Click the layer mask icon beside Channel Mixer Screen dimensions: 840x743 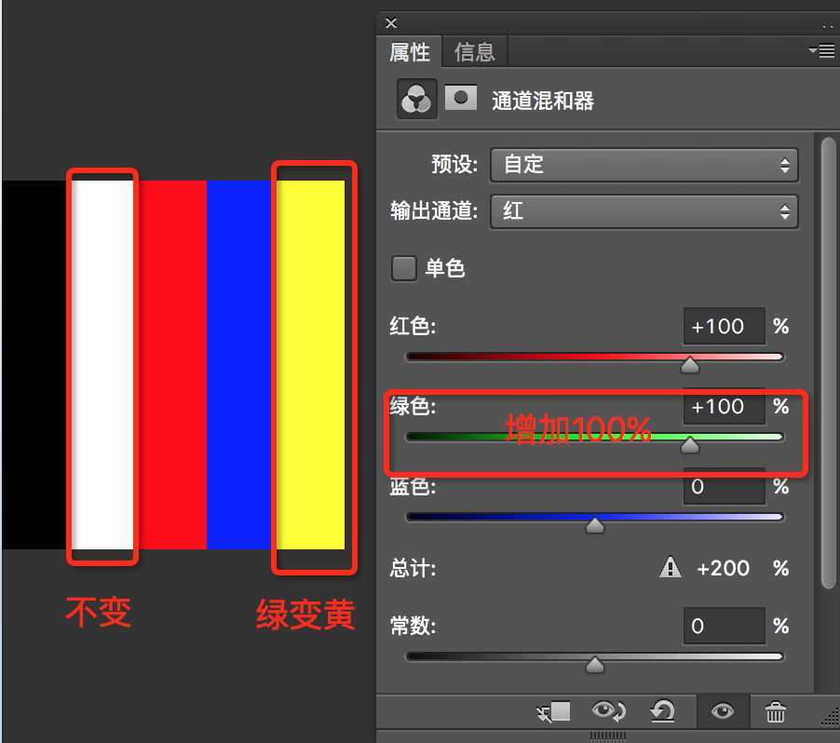[x=461, y=98]
